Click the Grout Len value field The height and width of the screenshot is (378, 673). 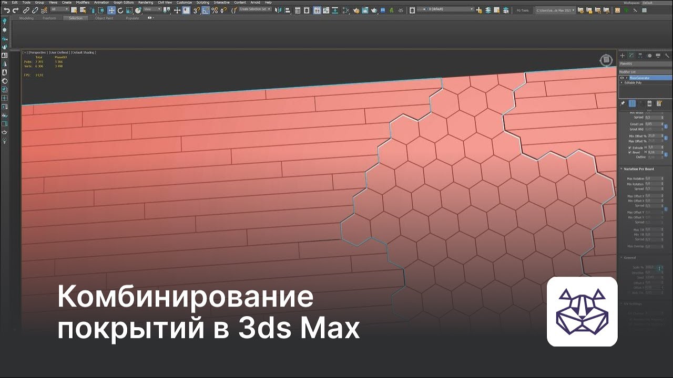tap(652, 124)
